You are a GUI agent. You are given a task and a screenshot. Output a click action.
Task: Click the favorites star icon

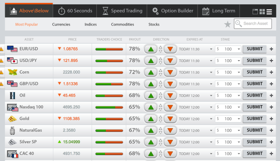[227, 24]
